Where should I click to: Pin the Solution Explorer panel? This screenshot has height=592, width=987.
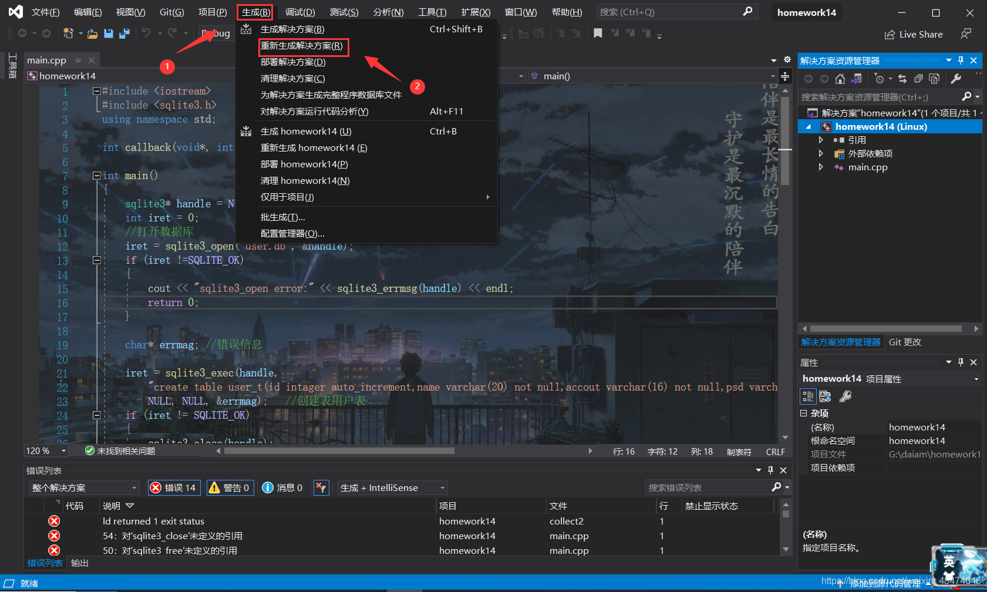[x=961, y=60]
